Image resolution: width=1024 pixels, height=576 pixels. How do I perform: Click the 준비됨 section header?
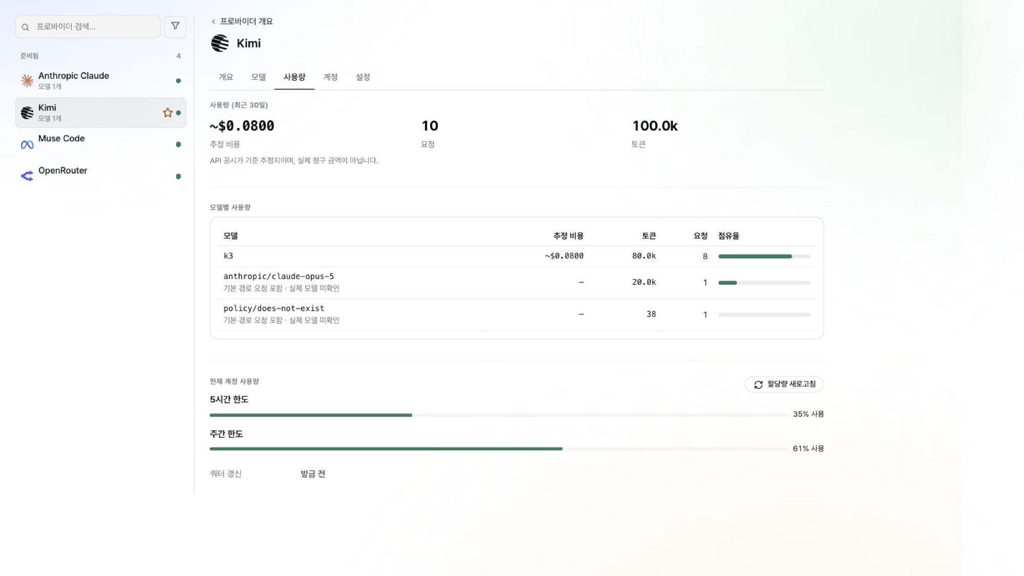(x=29, y=56)
